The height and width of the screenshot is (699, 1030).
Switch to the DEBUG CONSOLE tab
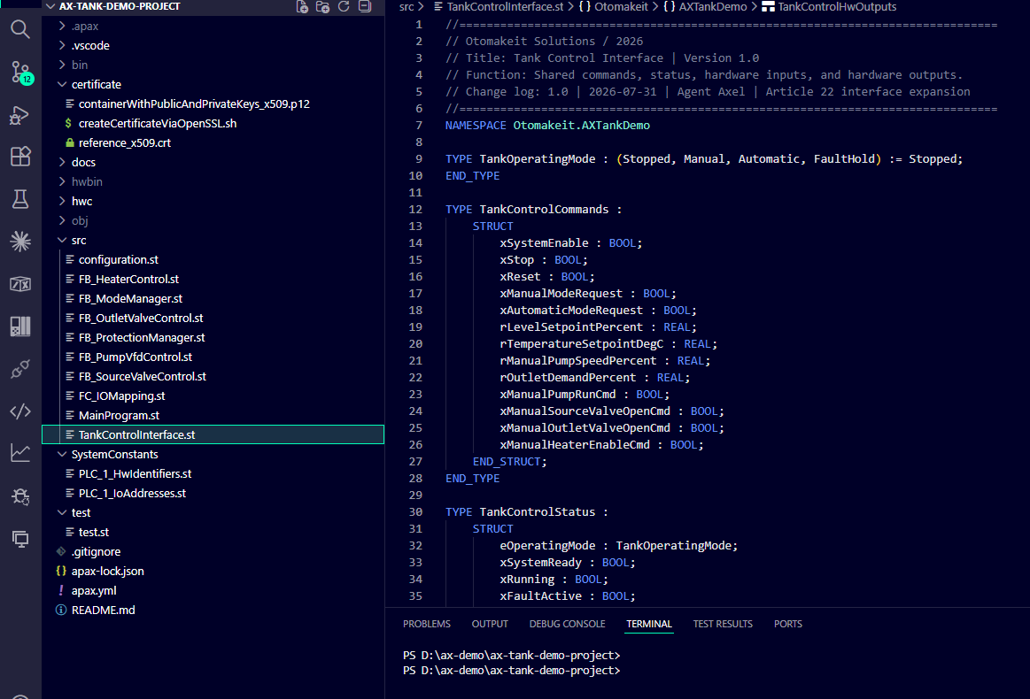(x=567, y=624)
